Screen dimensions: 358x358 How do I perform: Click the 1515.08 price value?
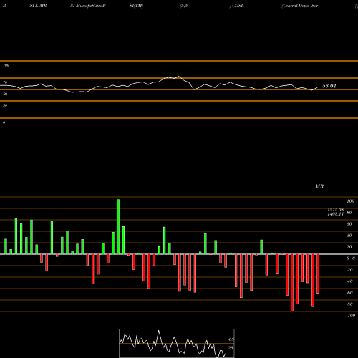tap(335, 210)
